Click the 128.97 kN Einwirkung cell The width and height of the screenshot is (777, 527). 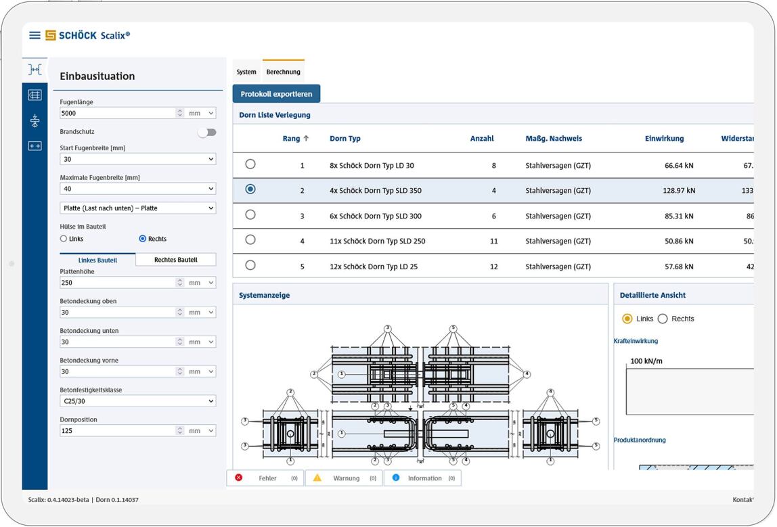pos(678,190)
